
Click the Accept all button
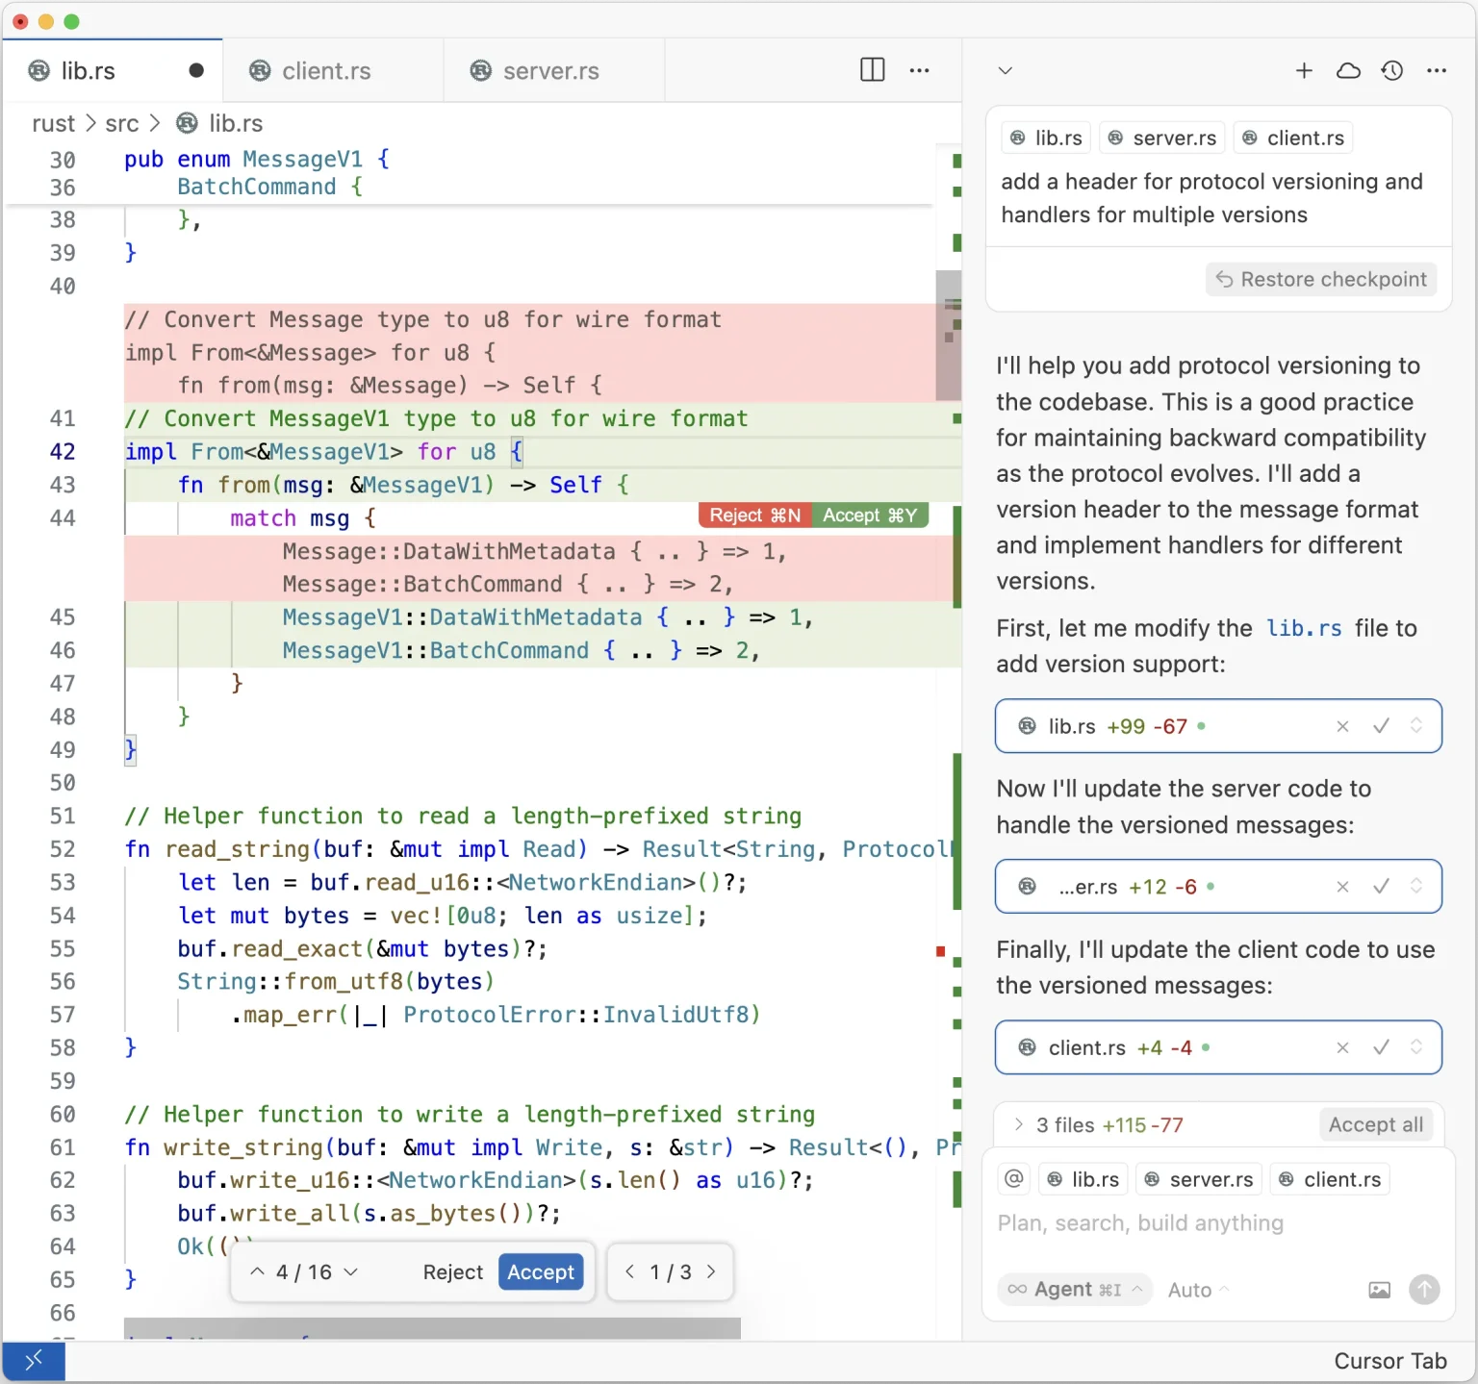click(x=1375, y=1124)
